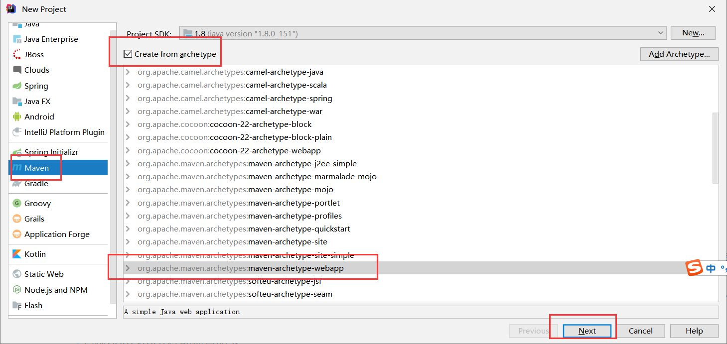Click the Java FX folder icon
The height and width of the screenshot is (344, 727).
[17, 102]
